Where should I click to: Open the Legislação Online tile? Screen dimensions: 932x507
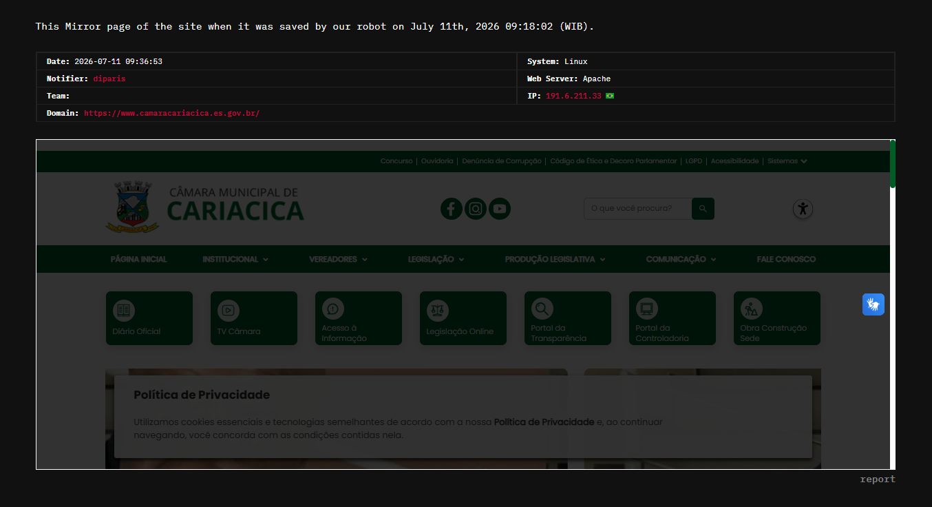[463, 318]
